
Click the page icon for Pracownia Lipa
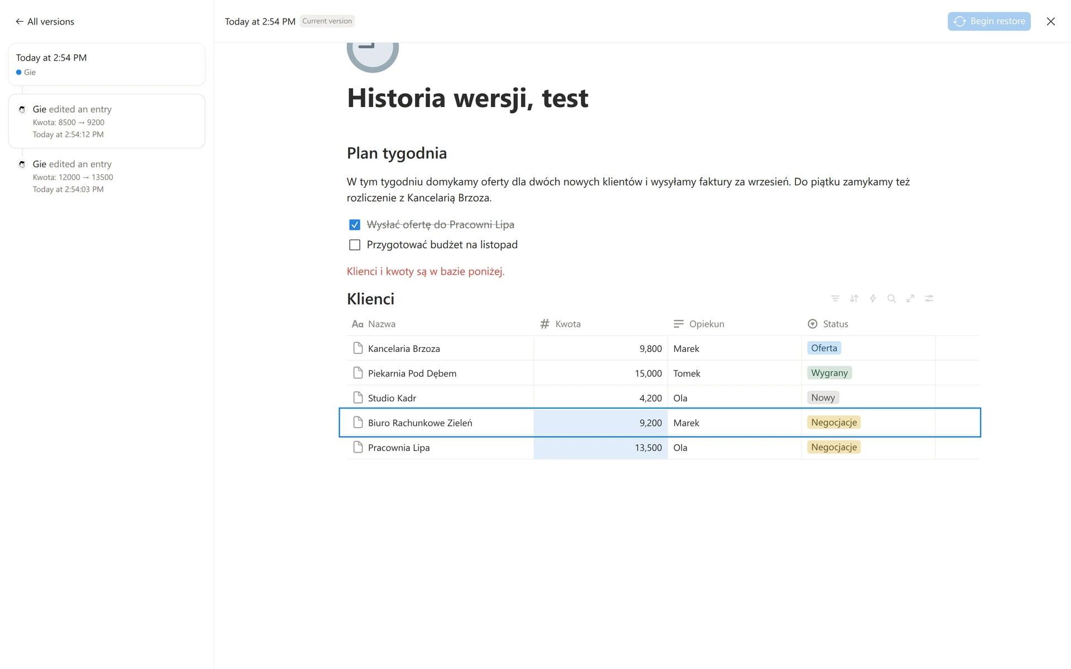(358, 447)
